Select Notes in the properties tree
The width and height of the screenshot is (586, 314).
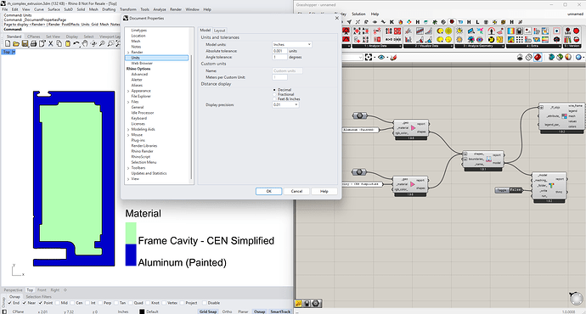(136, 47)
